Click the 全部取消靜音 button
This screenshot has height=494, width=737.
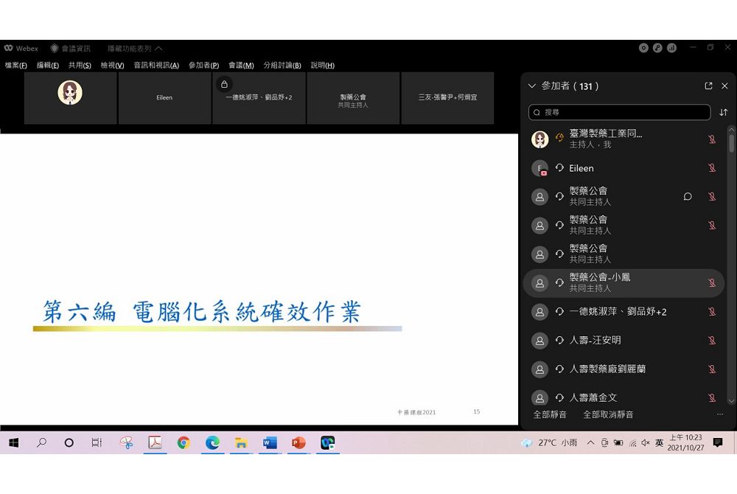(608, 414)
